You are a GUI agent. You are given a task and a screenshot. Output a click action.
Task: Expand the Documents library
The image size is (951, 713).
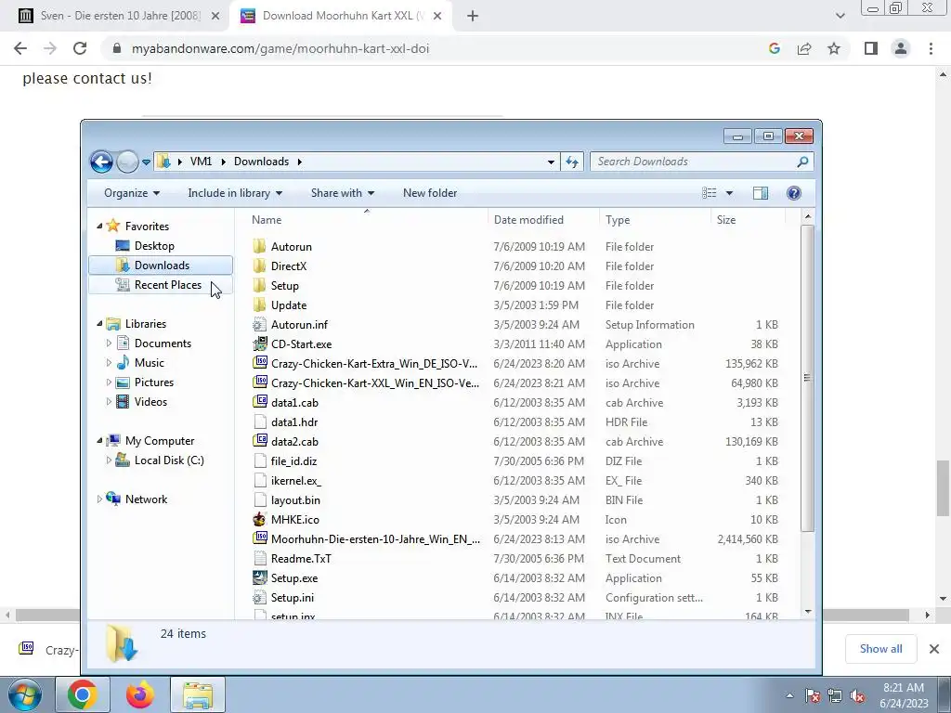point(109,344)
